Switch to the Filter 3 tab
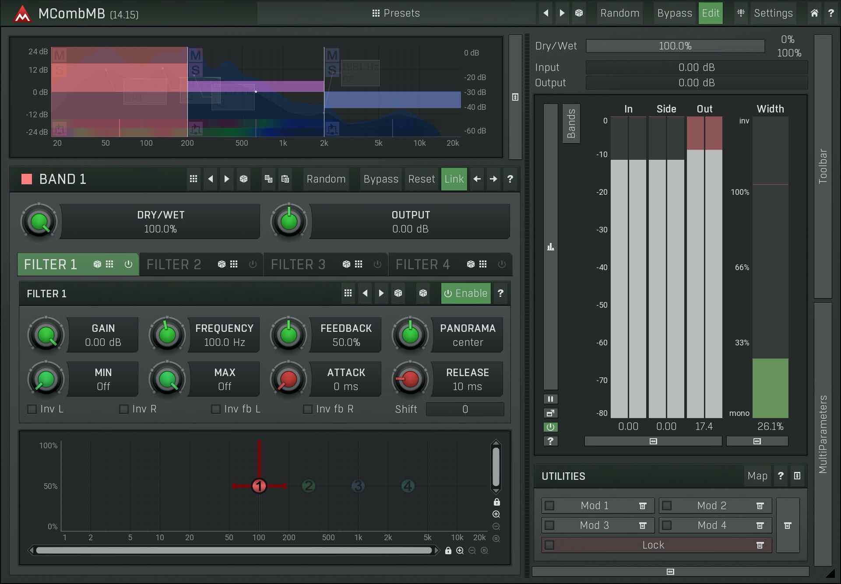This screenshot has width=841, height=584. (299, 264)
